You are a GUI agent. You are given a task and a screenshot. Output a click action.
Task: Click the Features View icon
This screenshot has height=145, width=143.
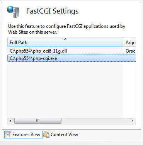coord(8,135)
